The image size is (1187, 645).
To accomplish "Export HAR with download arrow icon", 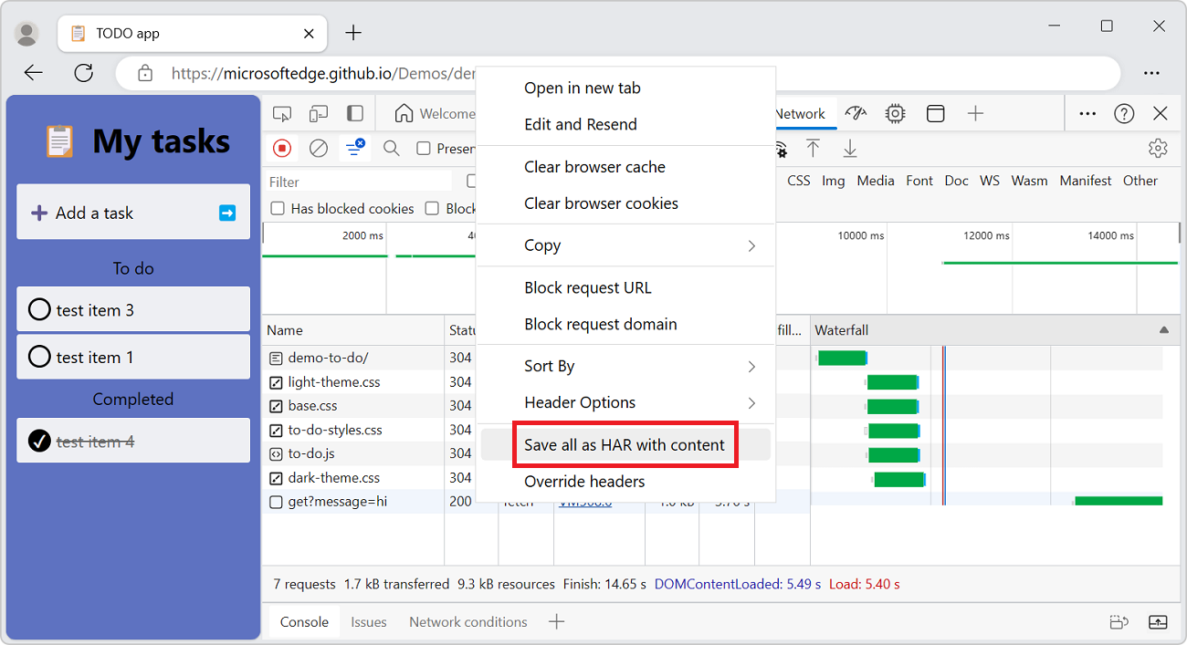I will click(x=849, y=148).
